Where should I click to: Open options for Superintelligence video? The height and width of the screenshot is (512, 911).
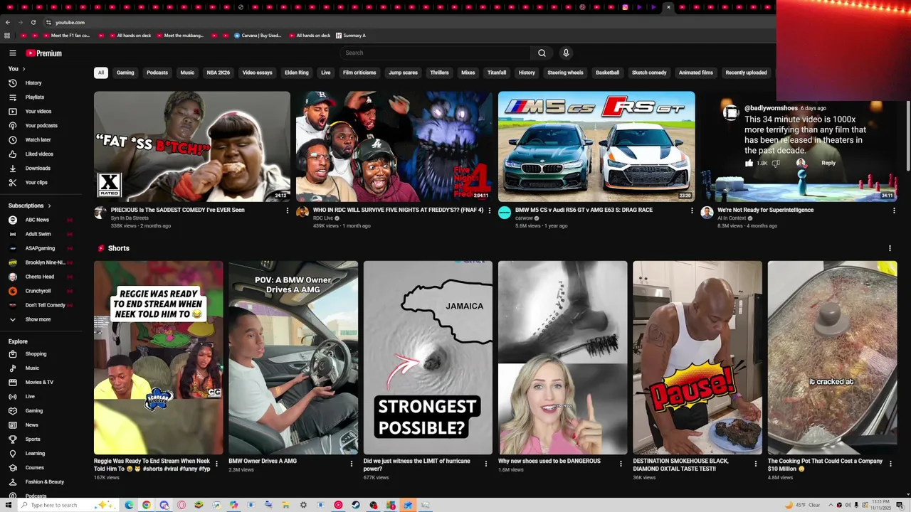894,210
